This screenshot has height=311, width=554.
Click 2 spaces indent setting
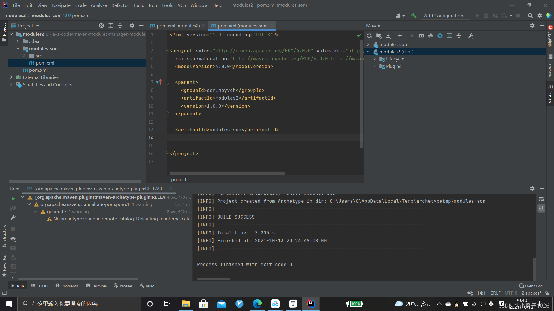click(x=531, y=293)
